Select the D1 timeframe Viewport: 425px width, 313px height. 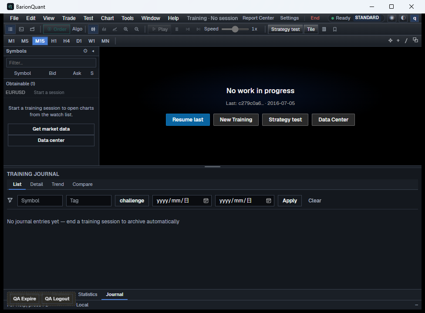click(79, 41)
